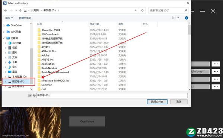Select 音乐 folder in the tree
Screen dimensions: 223x138
[14, 67]
